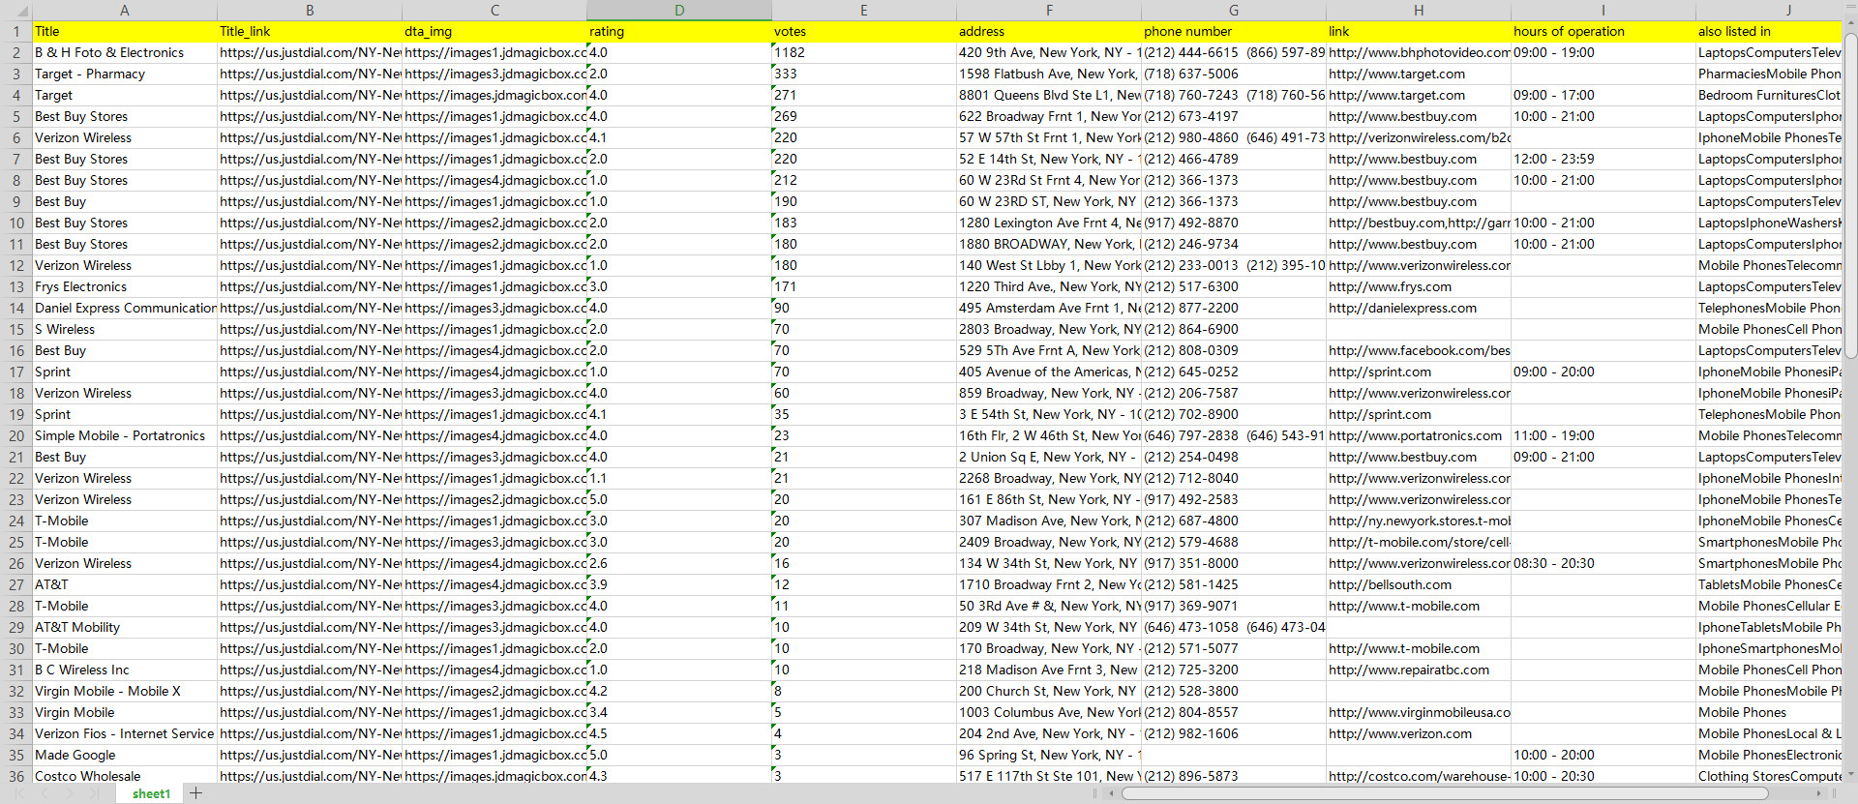Click the 'hours of operation' header cell
The height and width of the screenshot is (804, 1858).
[1603, 32]
